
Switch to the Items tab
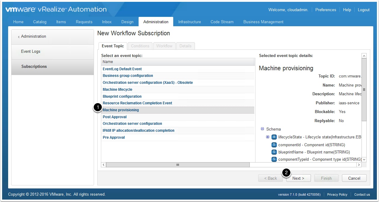(61, 22)
